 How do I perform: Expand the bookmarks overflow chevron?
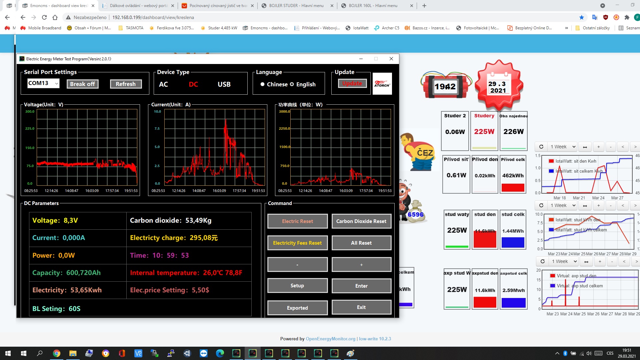566,28
